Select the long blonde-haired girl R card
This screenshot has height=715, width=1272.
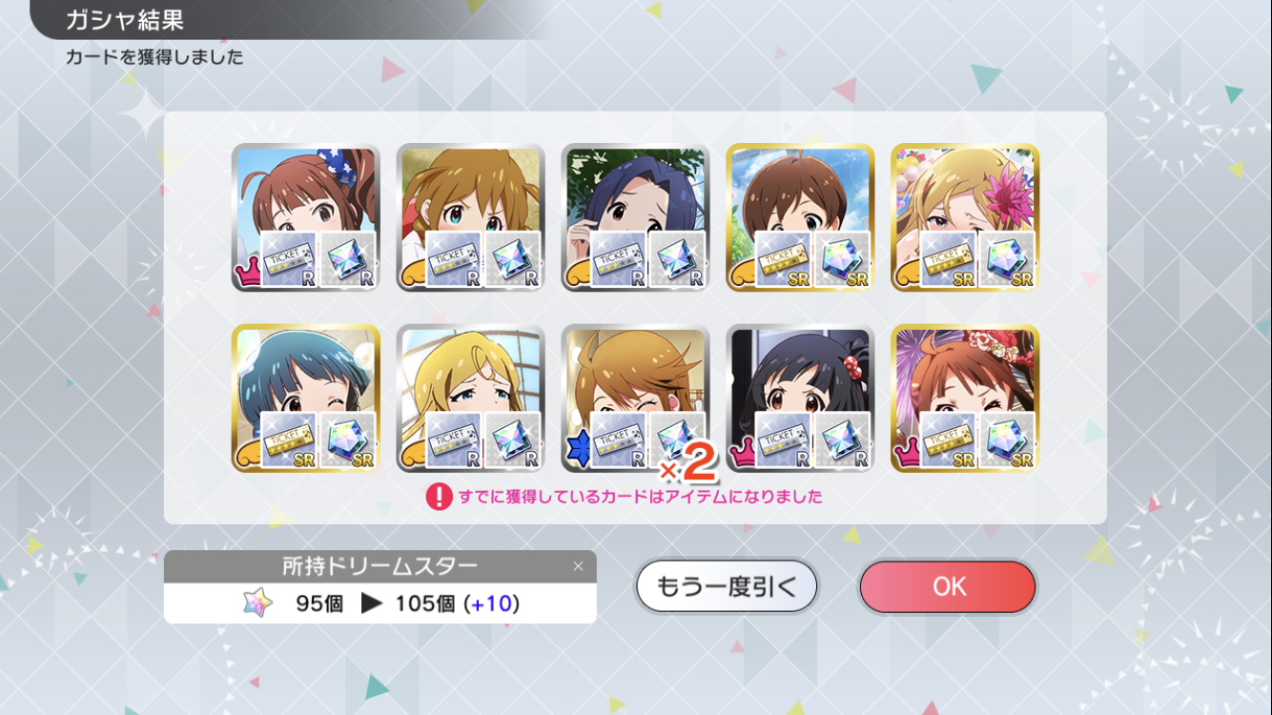coord(471,398)
